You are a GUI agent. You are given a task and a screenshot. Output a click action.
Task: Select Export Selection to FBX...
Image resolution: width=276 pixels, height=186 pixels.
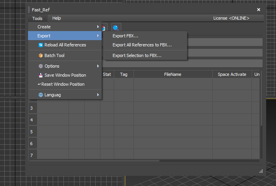point(137,55)
